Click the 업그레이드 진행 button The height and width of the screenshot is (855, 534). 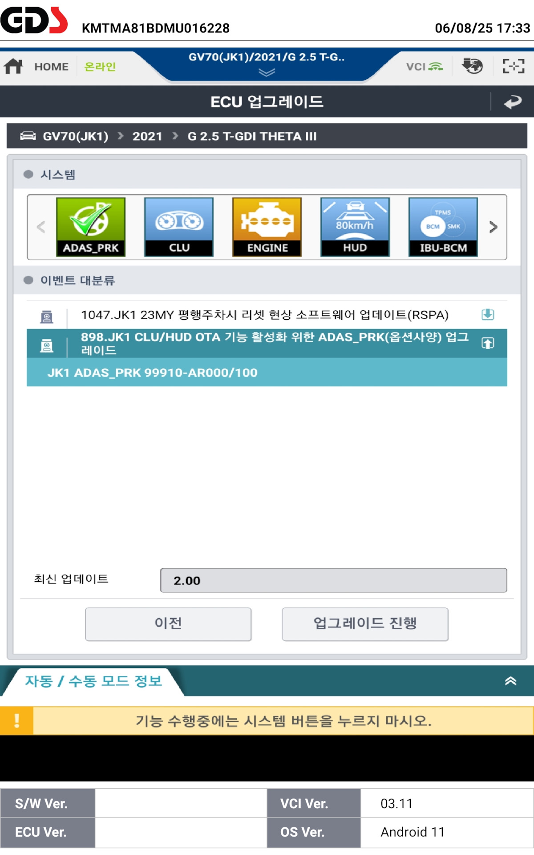click(x=365, y=624)
